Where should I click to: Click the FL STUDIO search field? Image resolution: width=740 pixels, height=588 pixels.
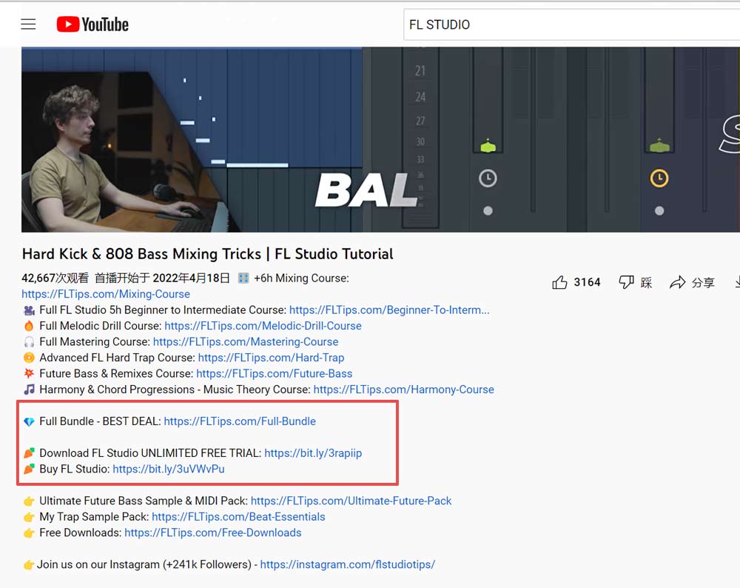point(570,24)
